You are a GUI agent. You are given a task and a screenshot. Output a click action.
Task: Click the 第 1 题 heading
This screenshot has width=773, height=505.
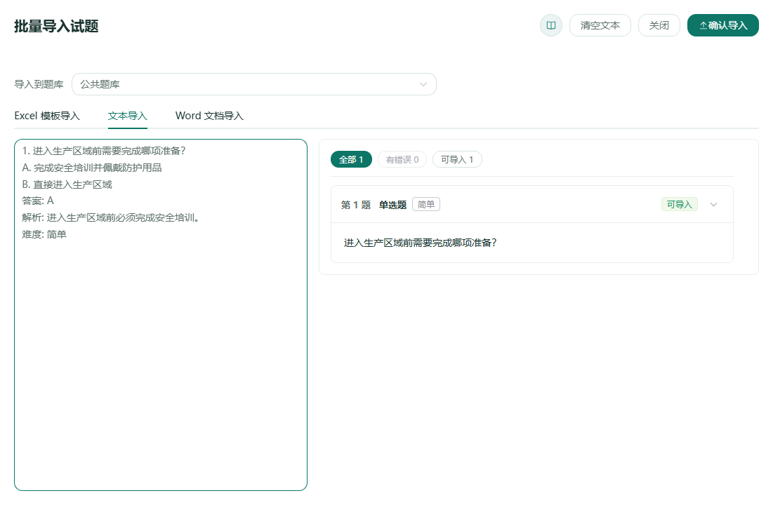pos(356,205)
